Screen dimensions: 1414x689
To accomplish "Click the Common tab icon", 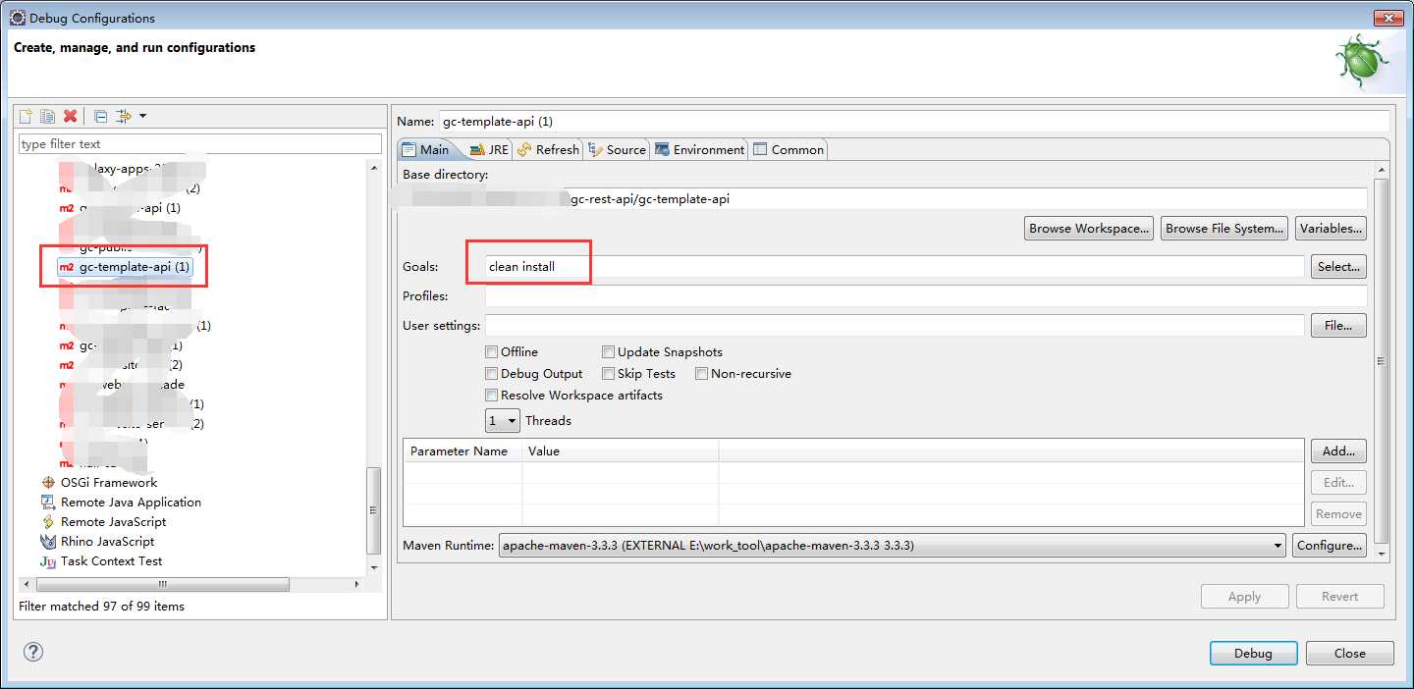I will pos(760,149).
